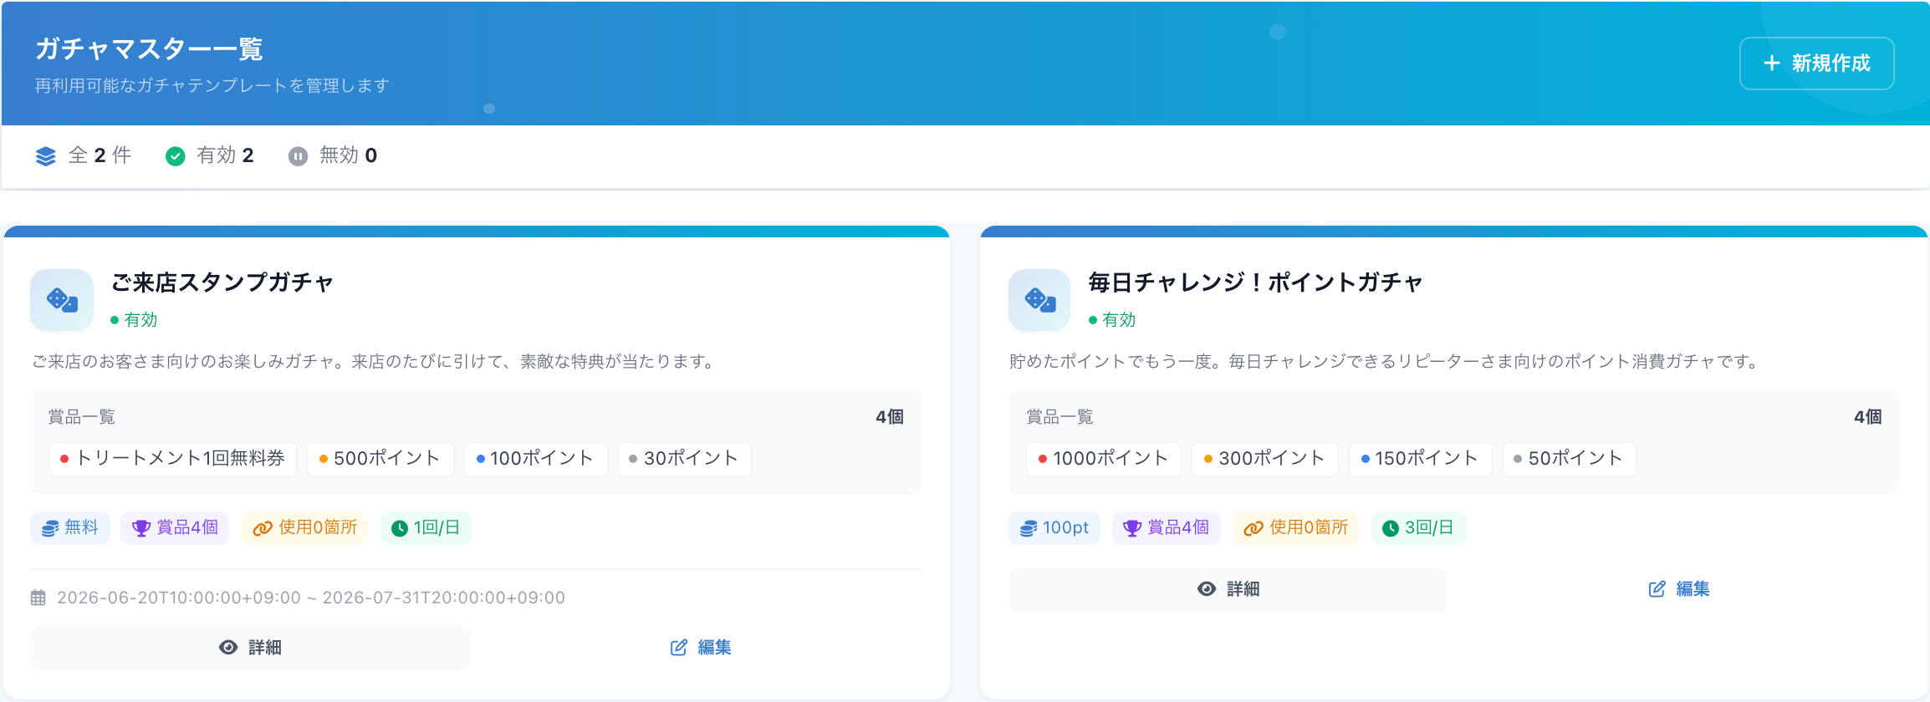The width and height of the screenshot is (1930, 702).
Task: Click dice icon of ご来店スタンプガチャ card
Action: [62, 300]
